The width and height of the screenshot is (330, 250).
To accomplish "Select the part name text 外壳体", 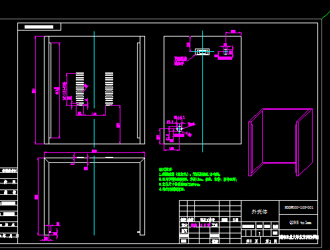I will [x=259, y=211].
